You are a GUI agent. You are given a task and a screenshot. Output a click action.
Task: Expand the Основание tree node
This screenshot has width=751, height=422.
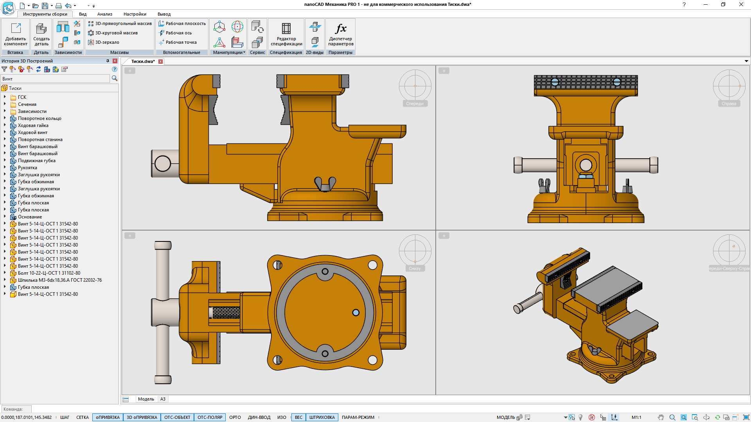[x=5, y=217]
